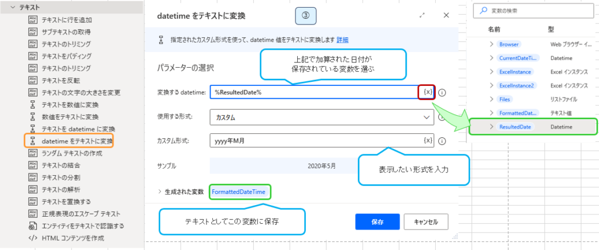The image size is (599, 250).
Task: Click the icon beside 数値をテキストに変換
Action: tap(33, 117)
